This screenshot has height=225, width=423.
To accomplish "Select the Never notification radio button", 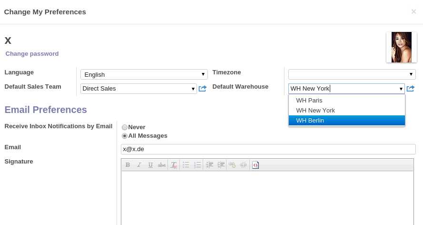I will click(x=125, y=127).
